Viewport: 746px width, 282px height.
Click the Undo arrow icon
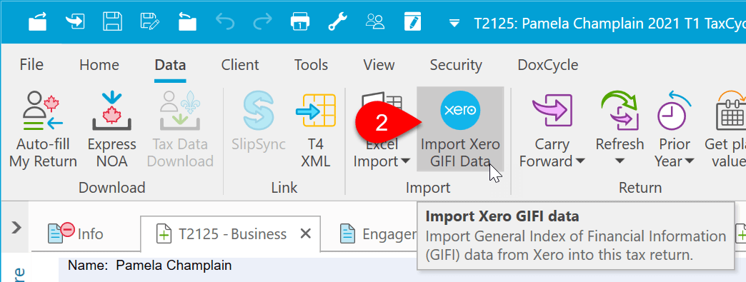pyautogui.click(x=226, y=21)
